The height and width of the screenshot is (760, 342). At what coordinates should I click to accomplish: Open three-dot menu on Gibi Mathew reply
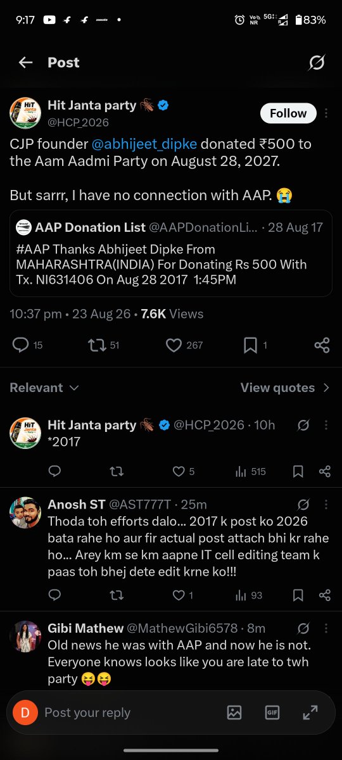point(326,628)
